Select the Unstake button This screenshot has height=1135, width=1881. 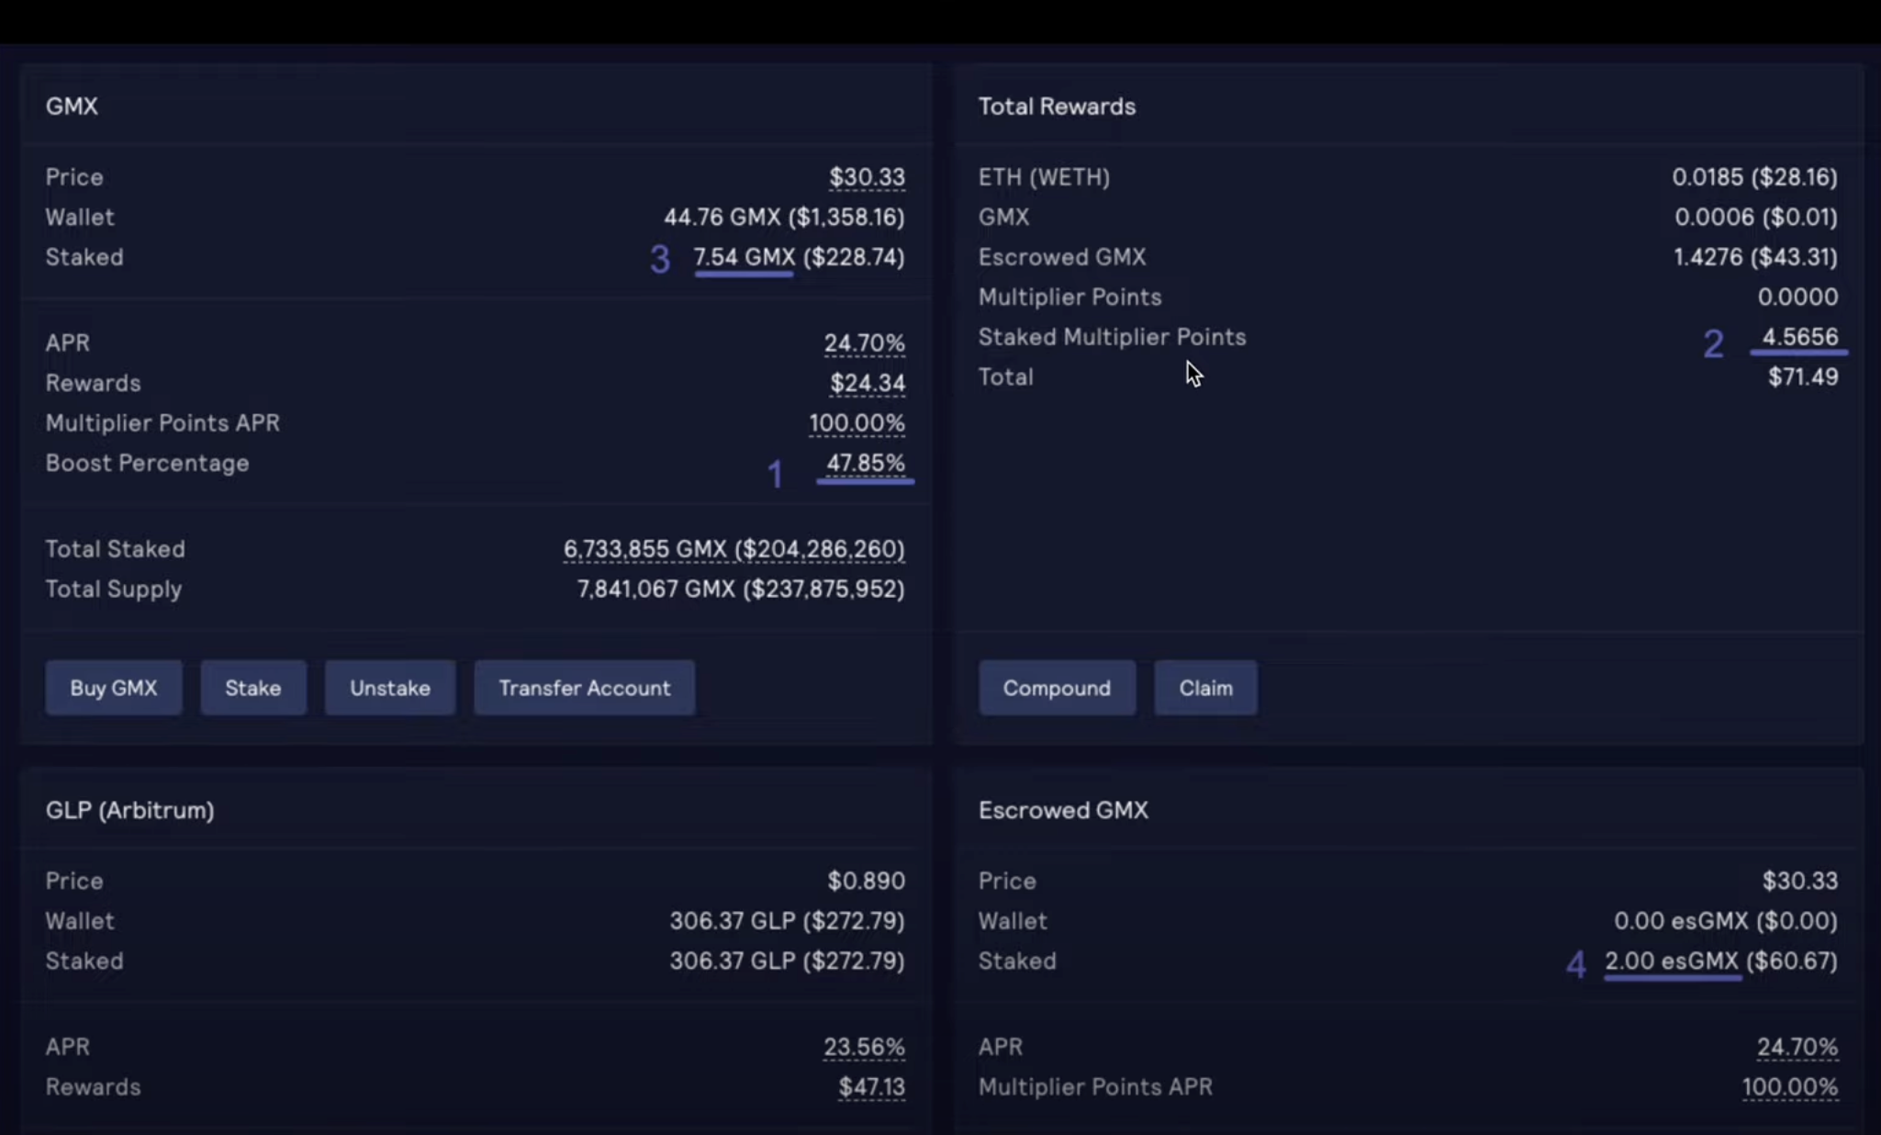coord(390,688)
